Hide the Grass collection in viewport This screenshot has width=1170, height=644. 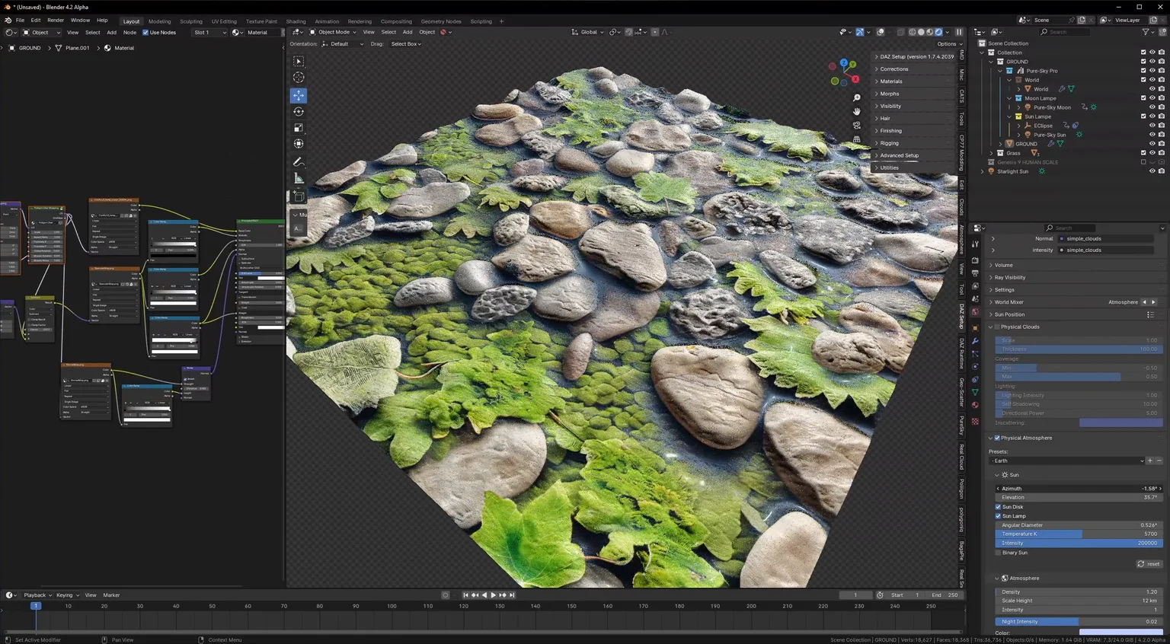point(1152,153)
